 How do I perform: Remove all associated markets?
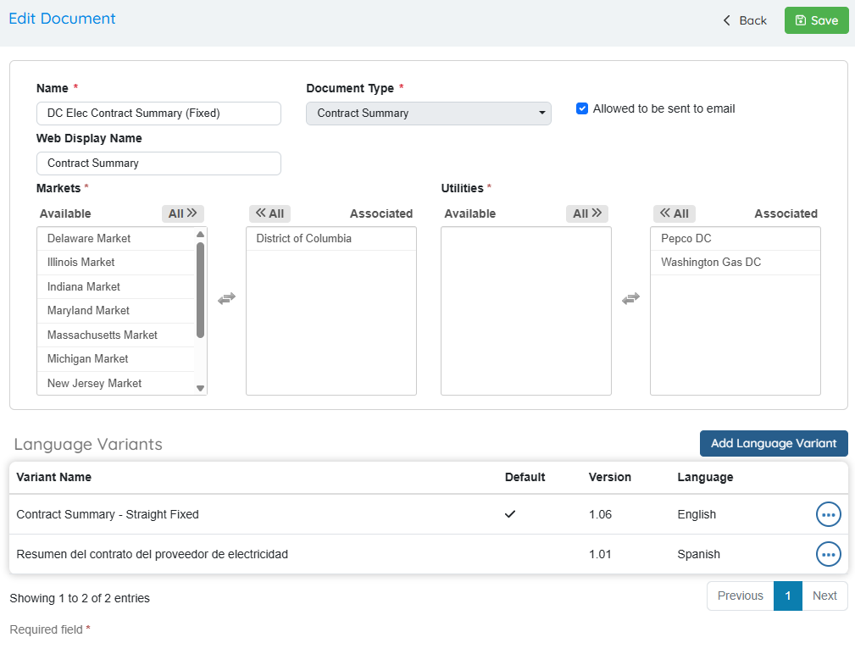coord(270,213)
